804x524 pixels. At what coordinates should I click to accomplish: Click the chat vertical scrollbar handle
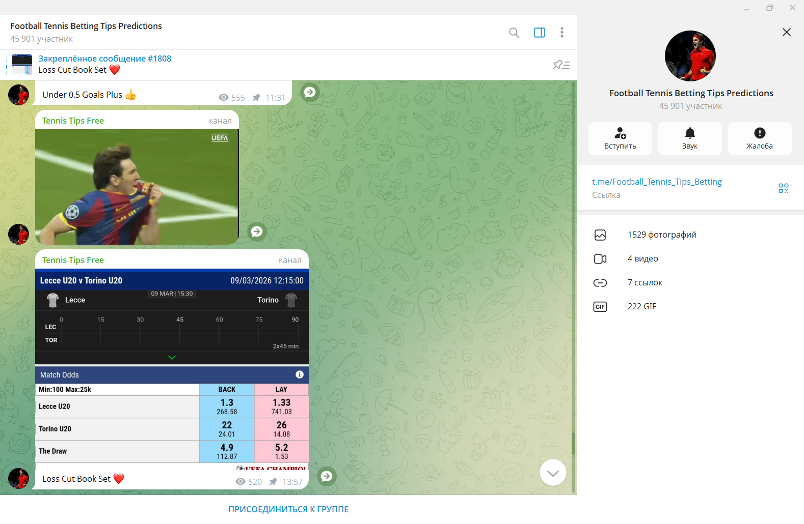(573, 444)
